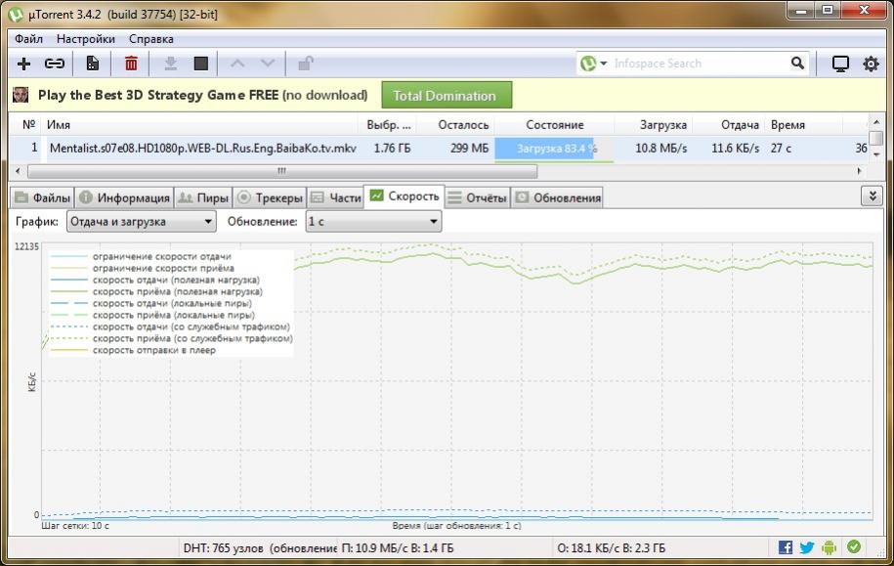Switch to the Части tab
Image resolution: width=894 pixels, height=566 pixels.
336,198
